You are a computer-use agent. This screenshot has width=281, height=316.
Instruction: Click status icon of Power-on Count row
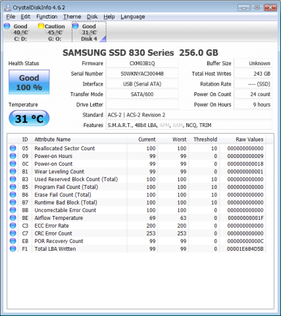(x=13, y=164)
